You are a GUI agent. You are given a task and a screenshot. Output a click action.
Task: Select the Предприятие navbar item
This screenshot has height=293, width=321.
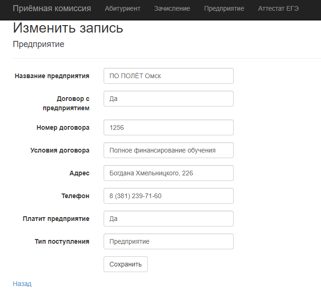tap(224, 8)
